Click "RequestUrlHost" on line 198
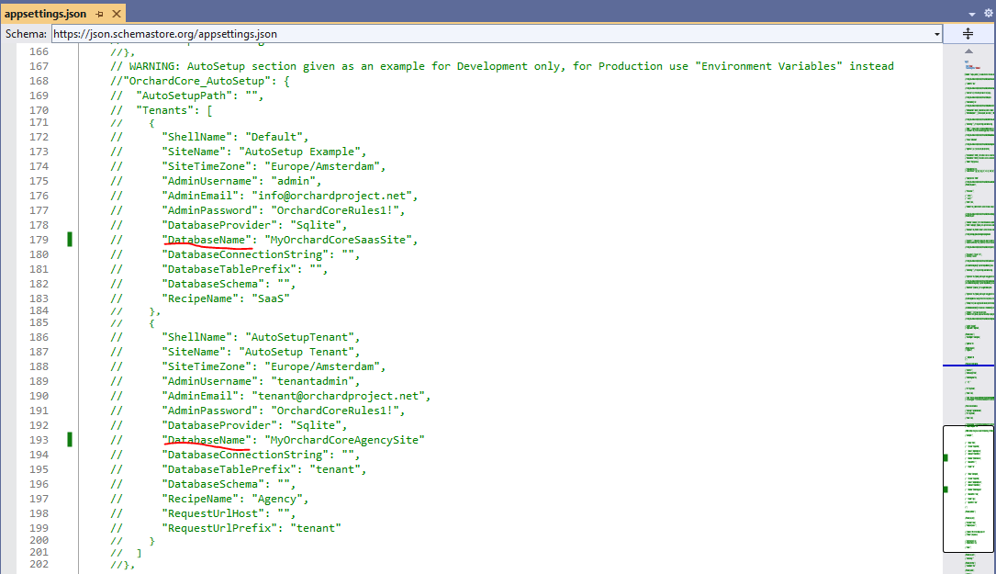Image resolution: width=996 pixels, height=574 pixels. pyautogui.click(x=213, y=513)
